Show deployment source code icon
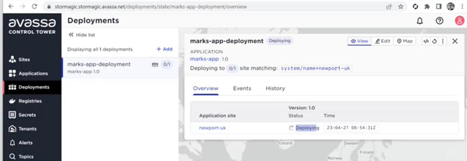The width and height of the screenshot is (467, 161). (x=426, y=41)
